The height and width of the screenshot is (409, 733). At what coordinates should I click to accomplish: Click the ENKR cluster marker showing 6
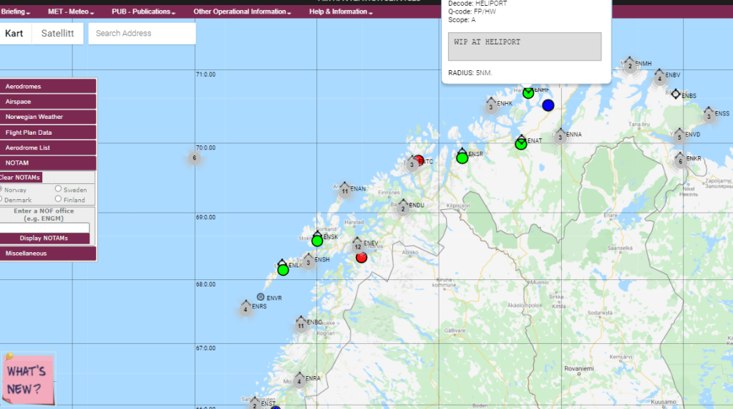pos(680,161)
